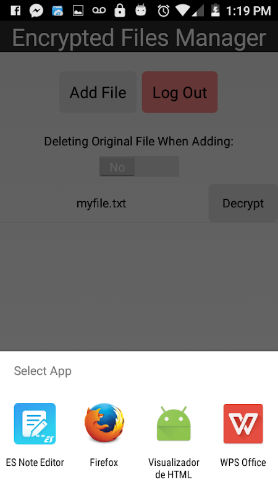This screenshot has width=278, height=495.
Task: Open file with ES Note Editor icon
Action: [35, 423]
